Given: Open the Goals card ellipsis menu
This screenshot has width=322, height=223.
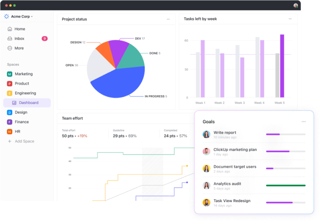Looking at the screenshot, I should click(304, 122).
